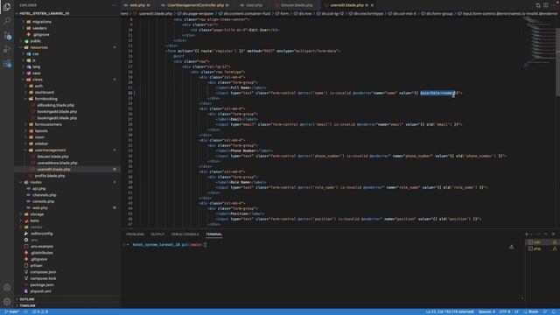
Task: Switch to the PROBLEMS panel tab
Action: click(135, 234)
